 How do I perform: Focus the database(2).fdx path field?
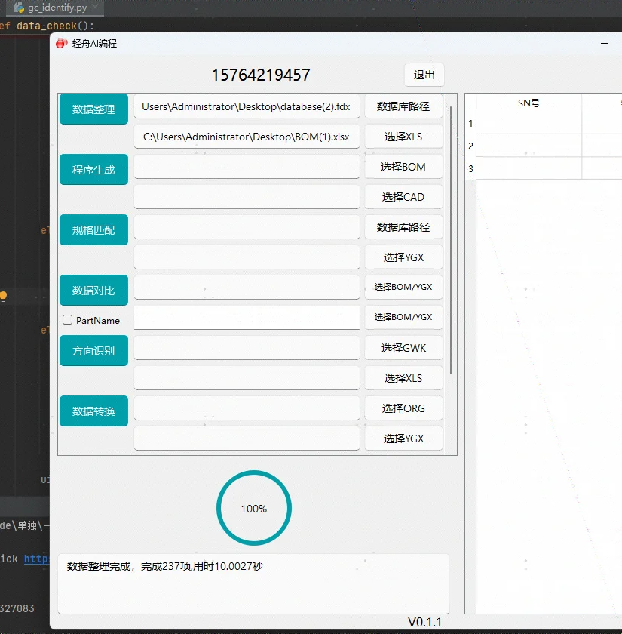pos(247,106)
